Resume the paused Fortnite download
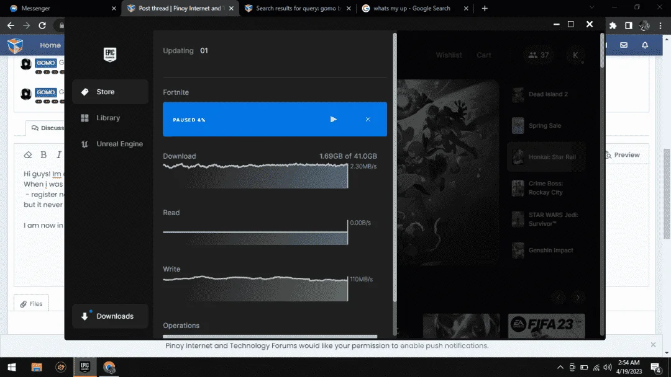Screen dimensions: 671x377 [334, 120]
